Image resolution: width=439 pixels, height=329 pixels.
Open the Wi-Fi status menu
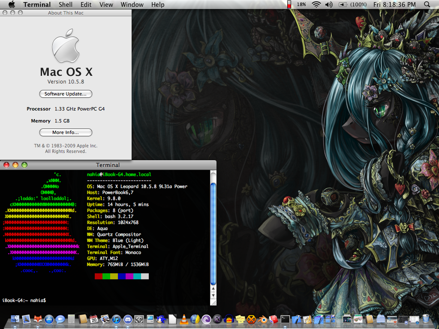point(316,5)
